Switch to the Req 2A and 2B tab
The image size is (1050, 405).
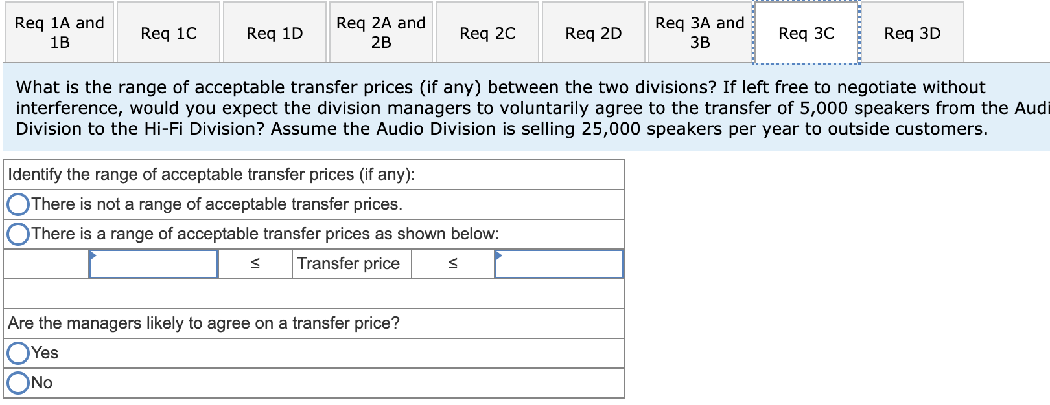pos(380,31)
